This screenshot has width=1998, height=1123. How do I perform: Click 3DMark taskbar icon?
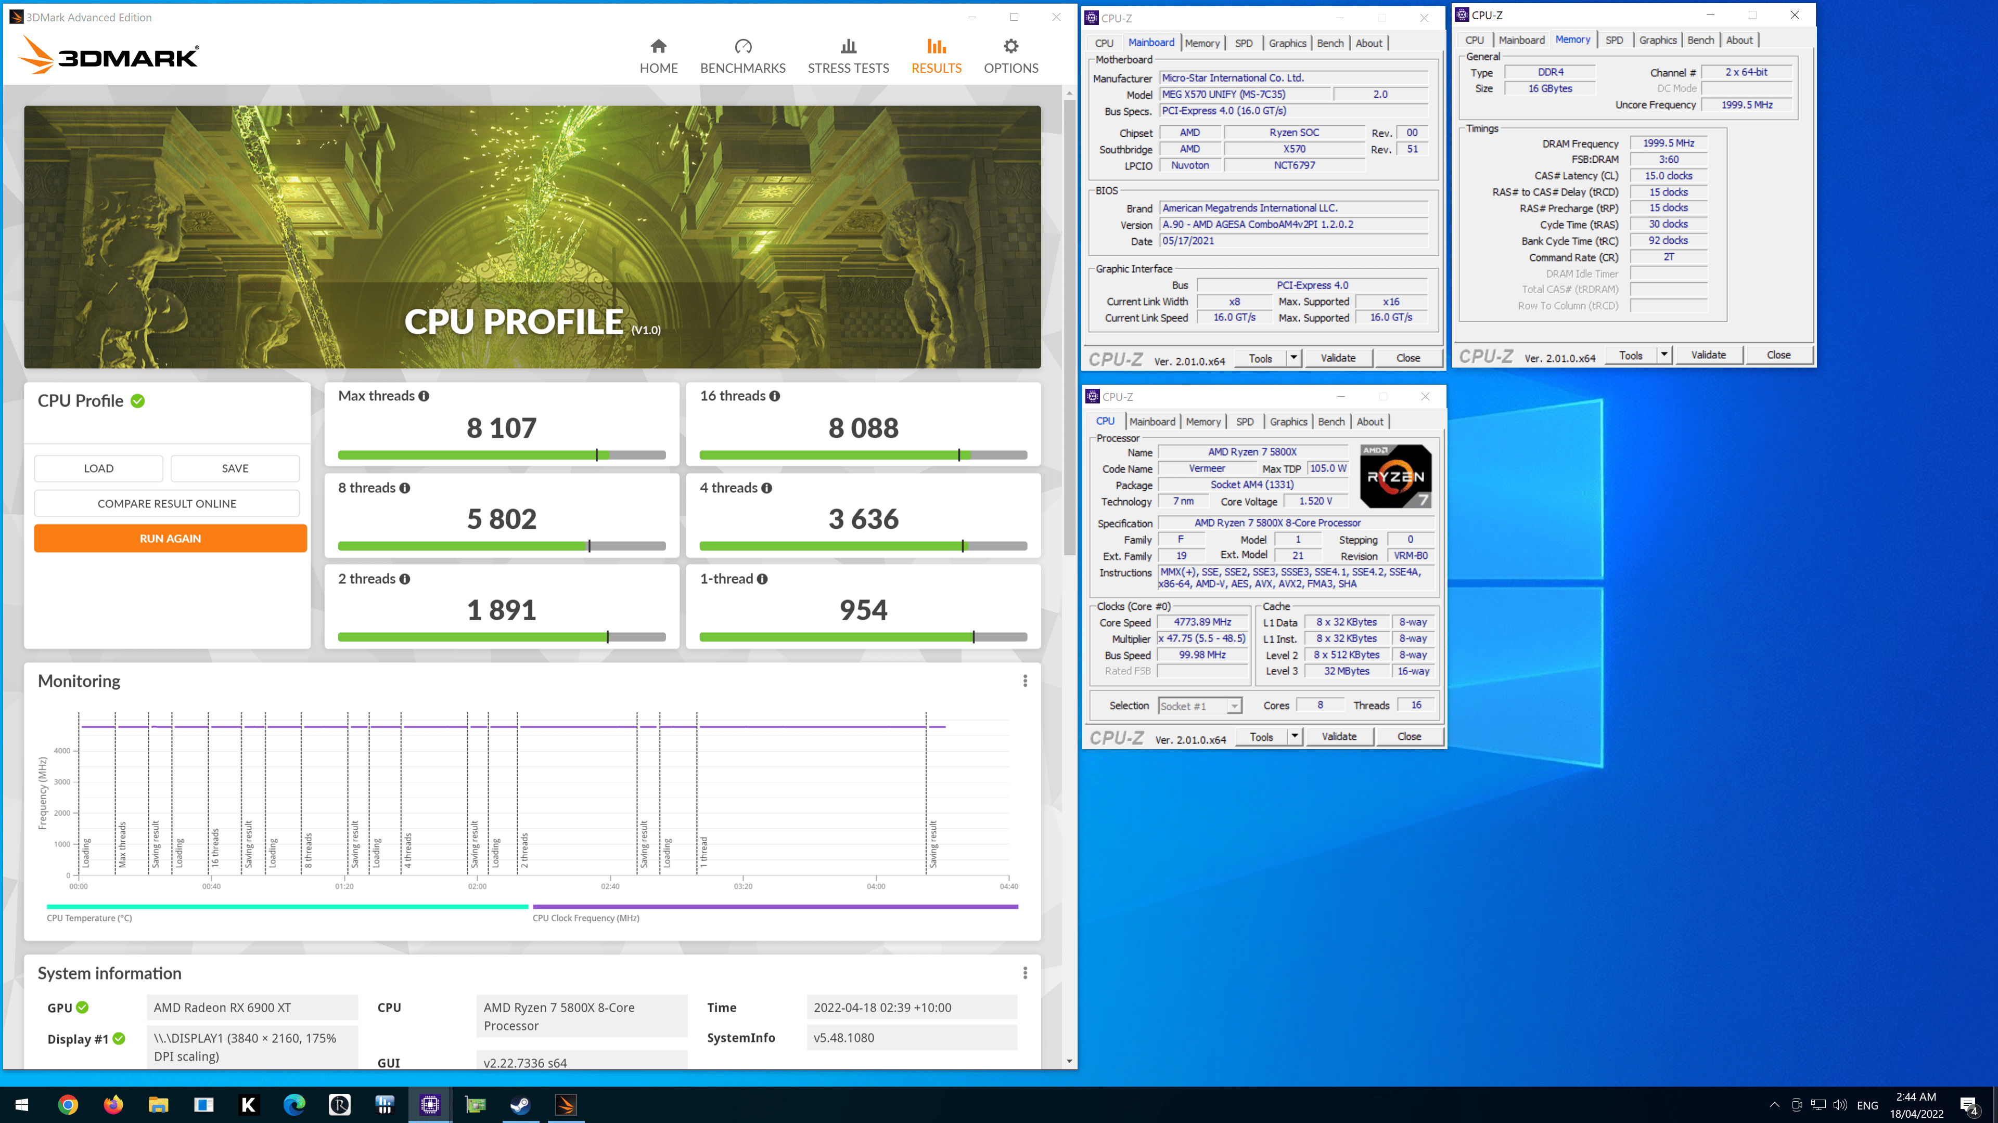(566, 1104)
